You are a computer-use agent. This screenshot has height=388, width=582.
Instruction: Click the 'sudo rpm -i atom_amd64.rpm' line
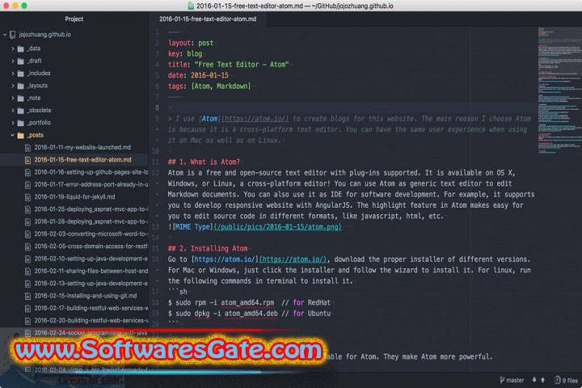[249, 302]
